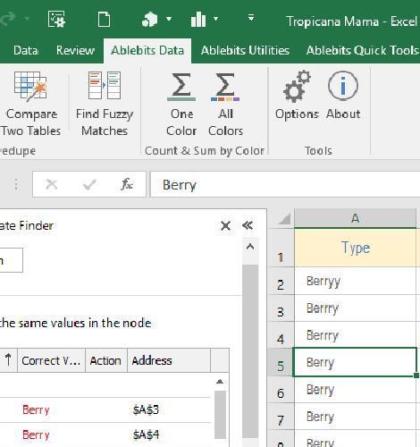Open the dropdown next to the cubes icon
Screen dimensions: 420x447
coord(169,19)
